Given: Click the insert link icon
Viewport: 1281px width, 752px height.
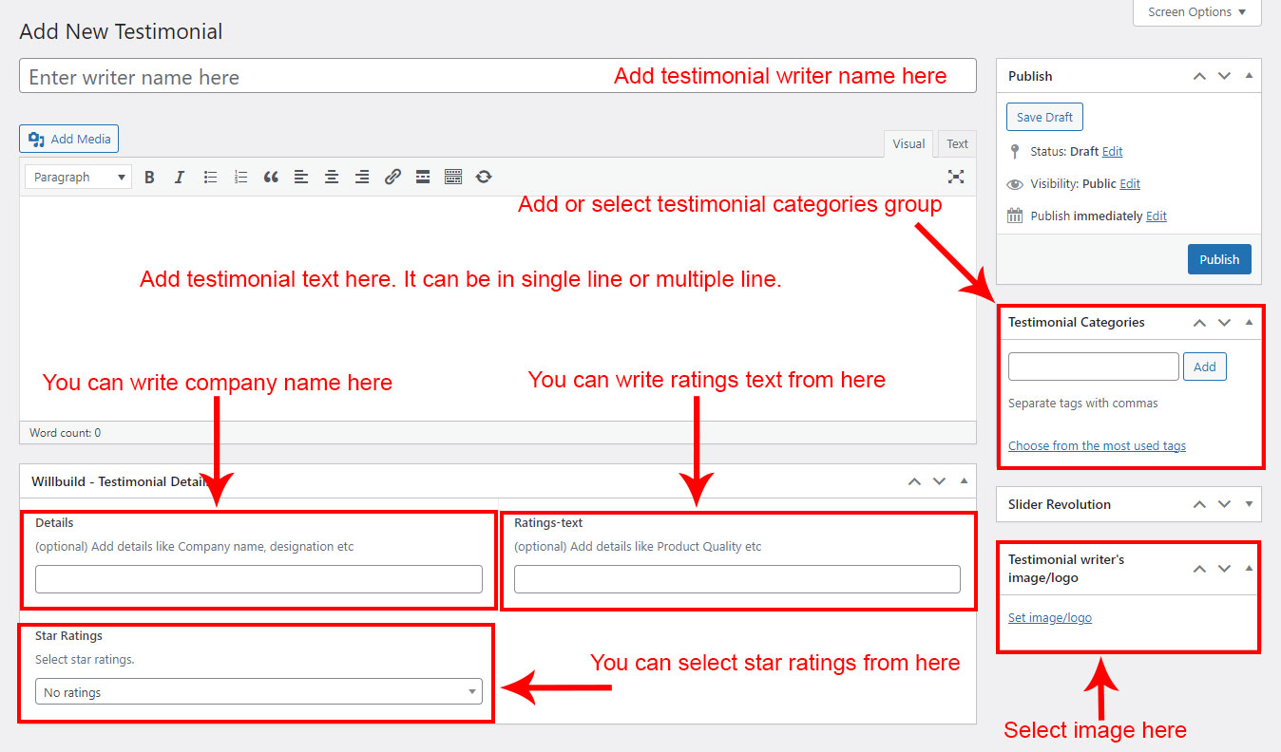Looking at the screenshot, I should click(392, 177).
